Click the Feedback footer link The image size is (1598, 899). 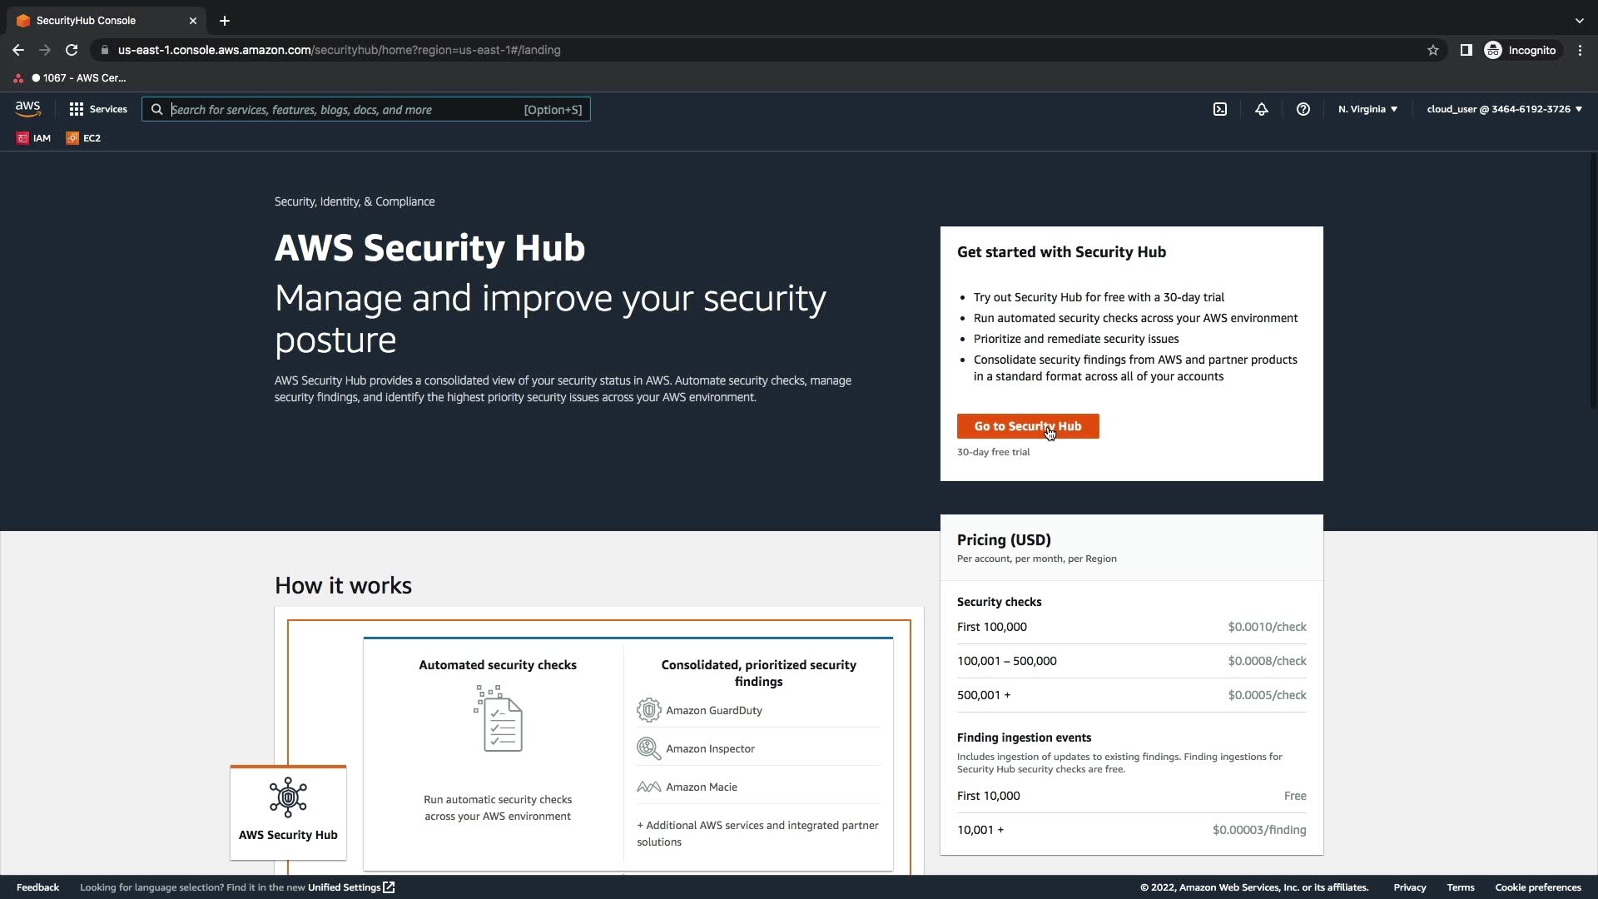(x=37, y=887)
